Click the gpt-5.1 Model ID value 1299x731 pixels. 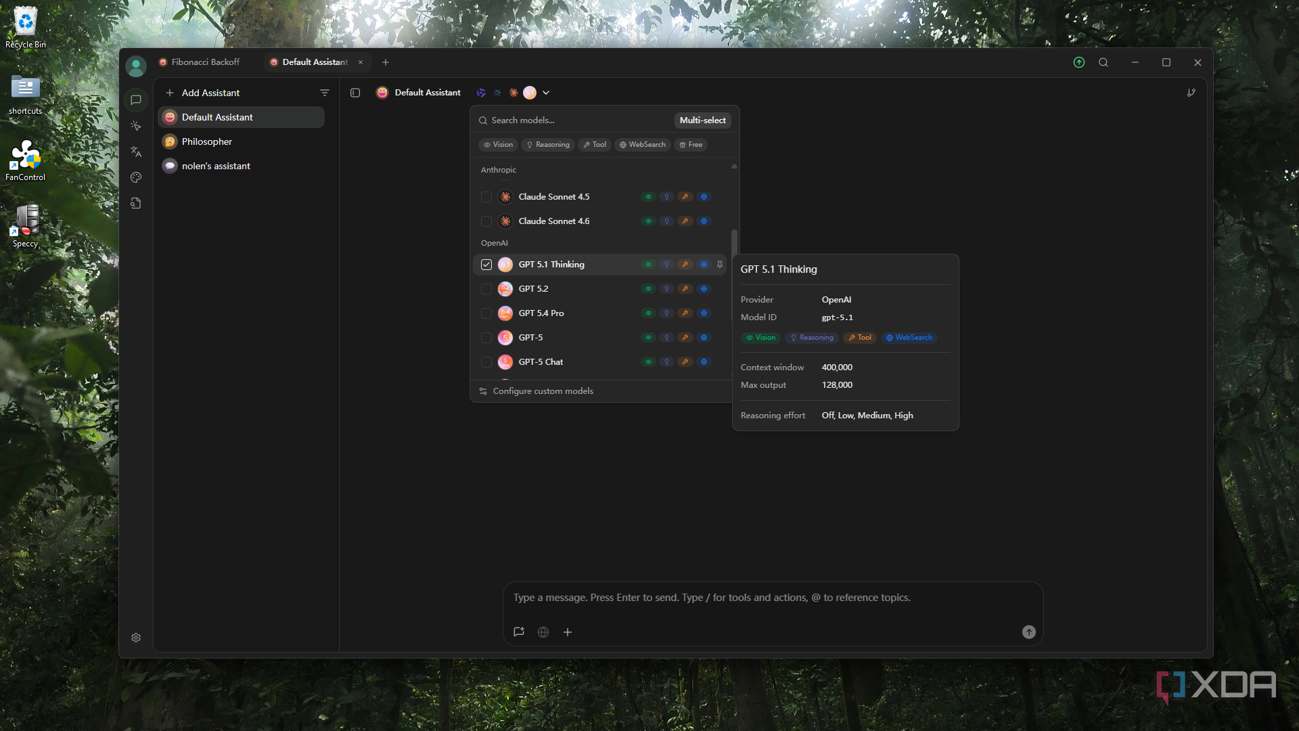[x=837, y=317]
